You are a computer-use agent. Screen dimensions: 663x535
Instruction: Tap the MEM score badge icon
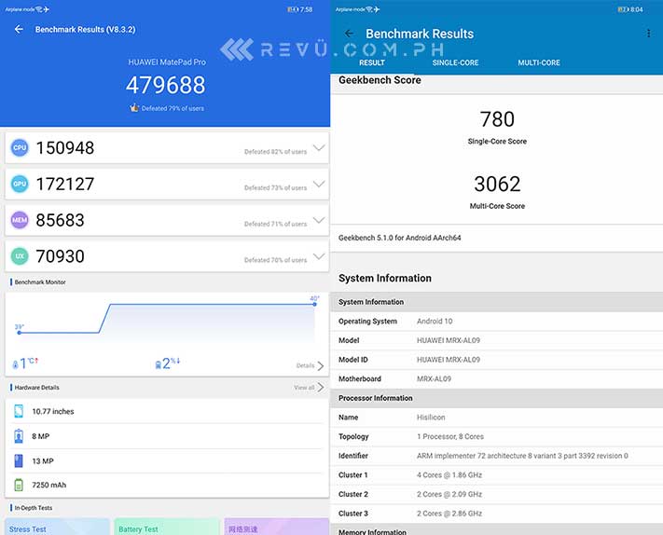[20, 220]
